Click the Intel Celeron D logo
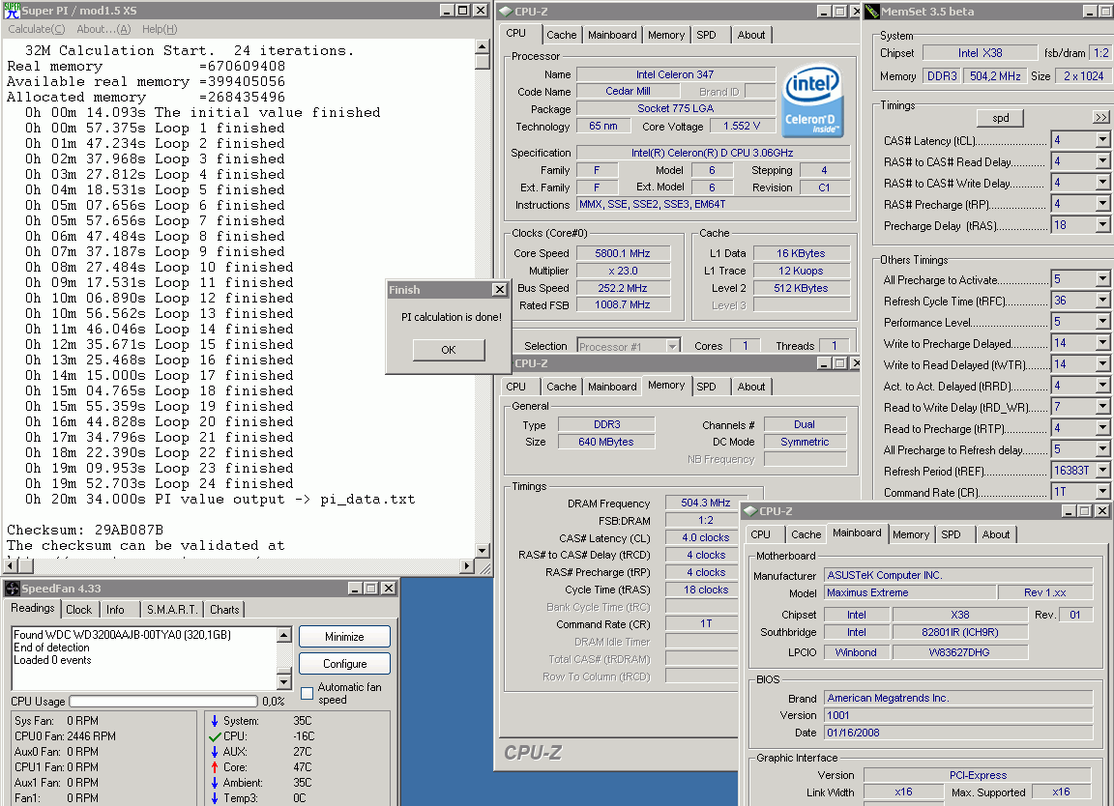1114x806 pixels. 812,101
